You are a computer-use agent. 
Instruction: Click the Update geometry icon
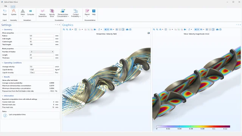click(x=14, y=11)
